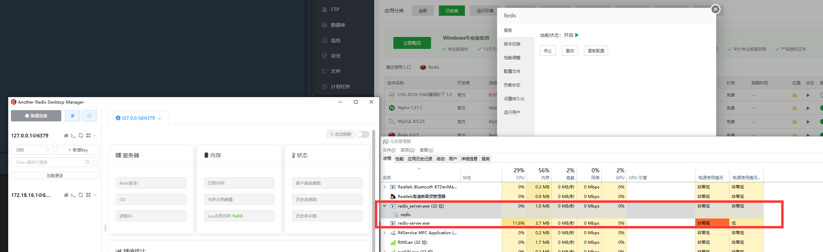
Task: Open the DB0 database dropdown
Action: point(33,150)
